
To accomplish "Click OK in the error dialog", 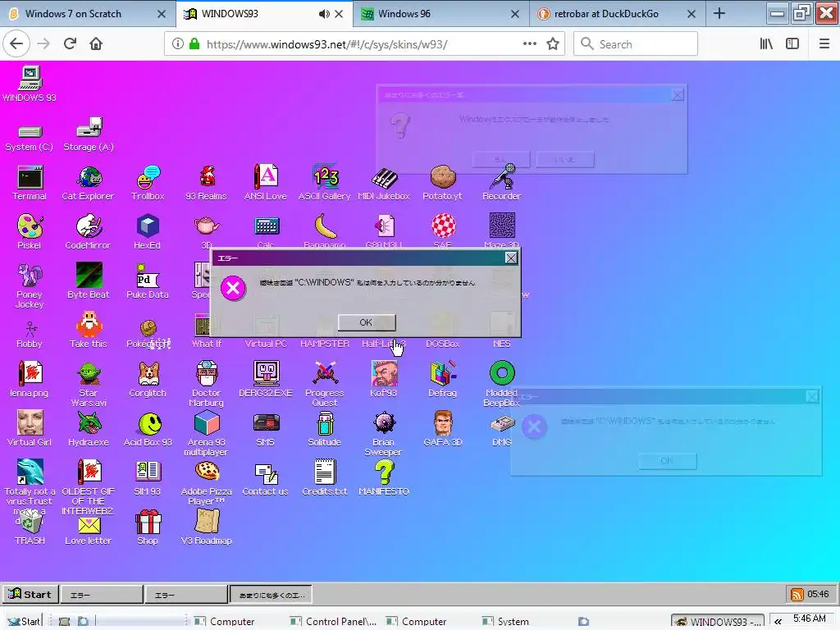I will pos(367,322).
